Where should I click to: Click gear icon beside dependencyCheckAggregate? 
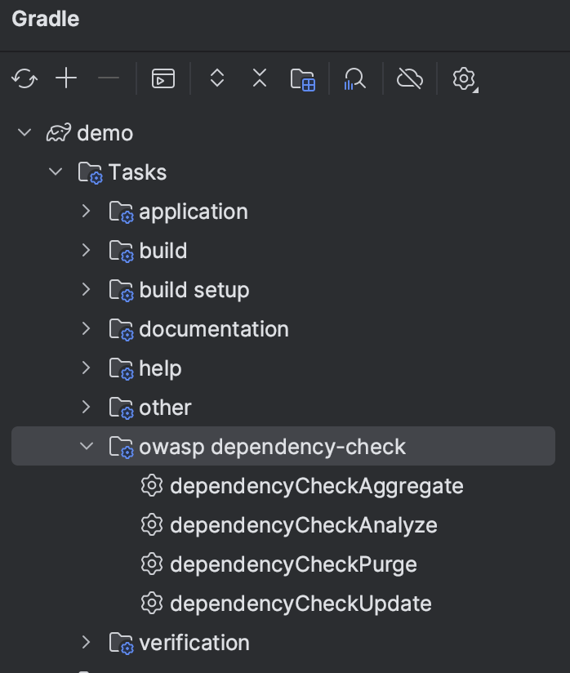(152, 486)
